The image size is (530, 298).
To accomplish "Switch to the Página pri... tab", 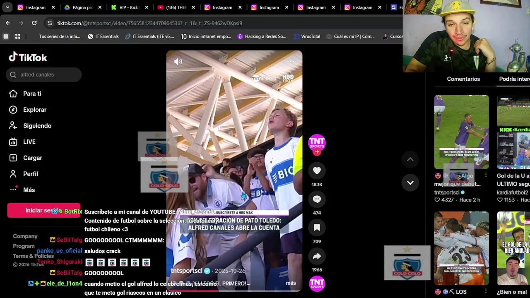I will click(83, 7).
